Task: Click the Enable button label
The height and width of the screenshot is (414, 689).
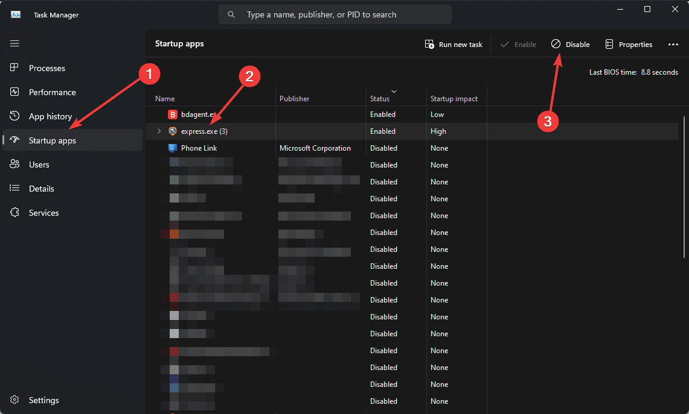Action: 525,45
